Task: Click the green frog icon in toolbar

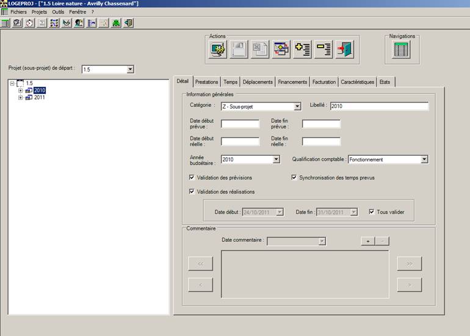Action: click(x=116, y=23)
